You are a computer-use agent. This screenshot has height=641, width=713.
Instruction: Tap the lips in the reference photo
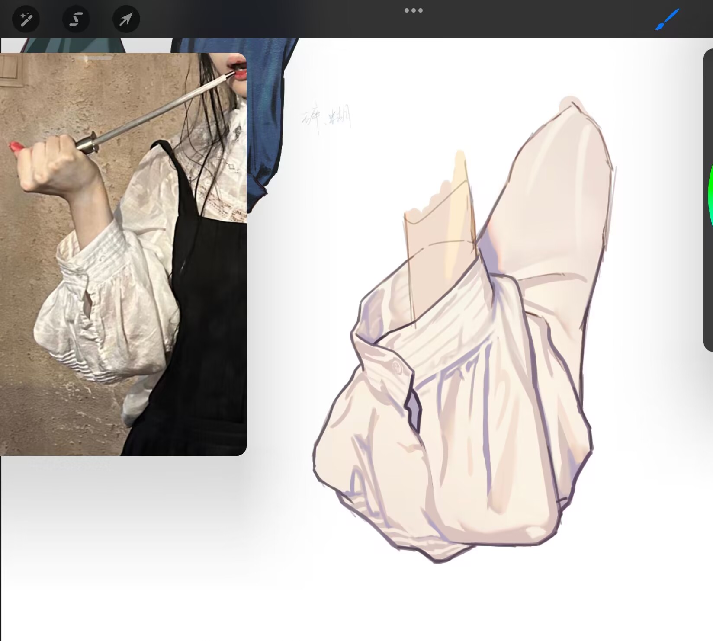pos(238,71)
